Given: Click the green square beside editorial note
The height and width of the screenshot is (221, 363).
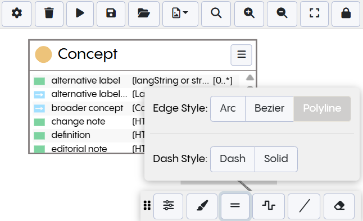Looking at the screenshot, I should [x=39, y=149].
